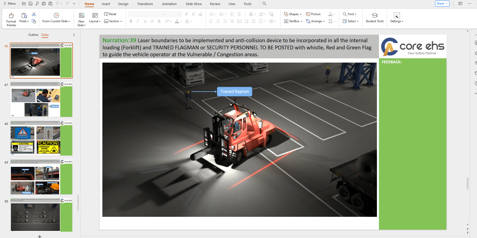477x238 pixels.
Task: Open the Layout dropdown
Action: [x=95, y=21]
